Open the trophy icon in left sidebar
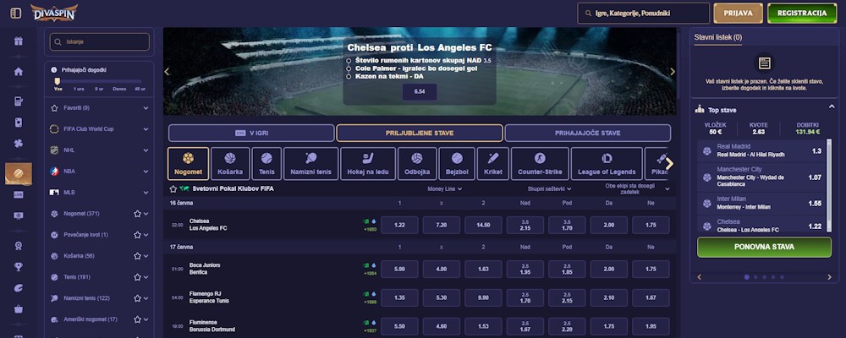This screenshot has width=846, height=338. coord(19,266)
